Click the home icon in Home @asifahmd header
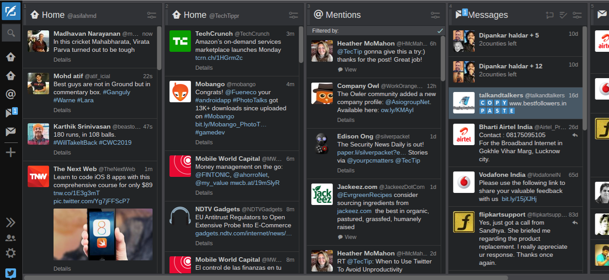609x280 pixels. pos(34,15)
